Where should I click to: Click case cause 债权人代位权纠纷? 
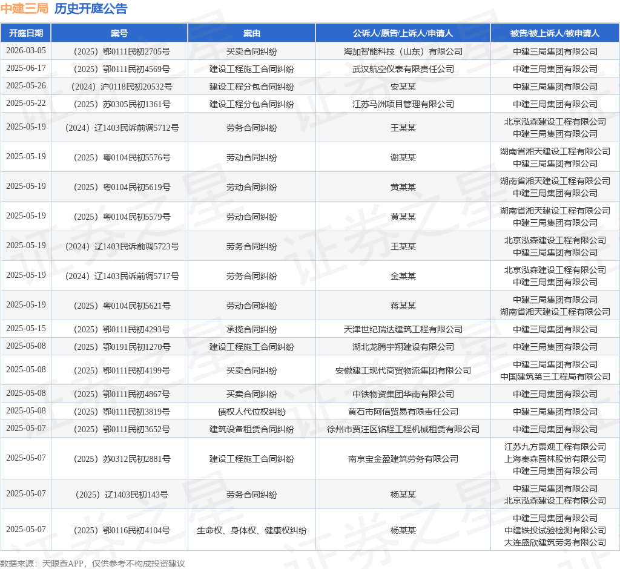(x=251, y=412)
